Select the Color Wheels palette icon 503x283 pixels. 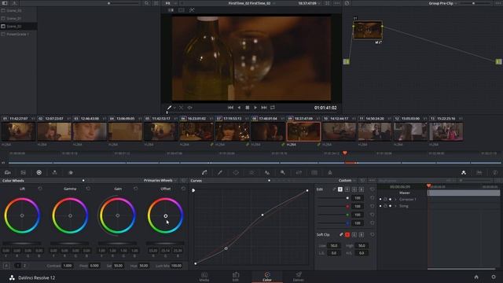(39, 173)
